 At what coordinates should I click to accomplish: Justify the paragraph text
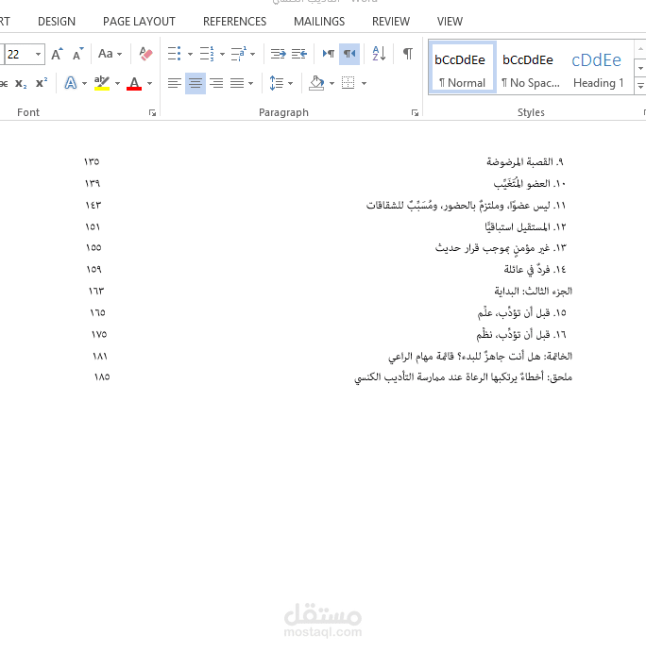(237, 83)
